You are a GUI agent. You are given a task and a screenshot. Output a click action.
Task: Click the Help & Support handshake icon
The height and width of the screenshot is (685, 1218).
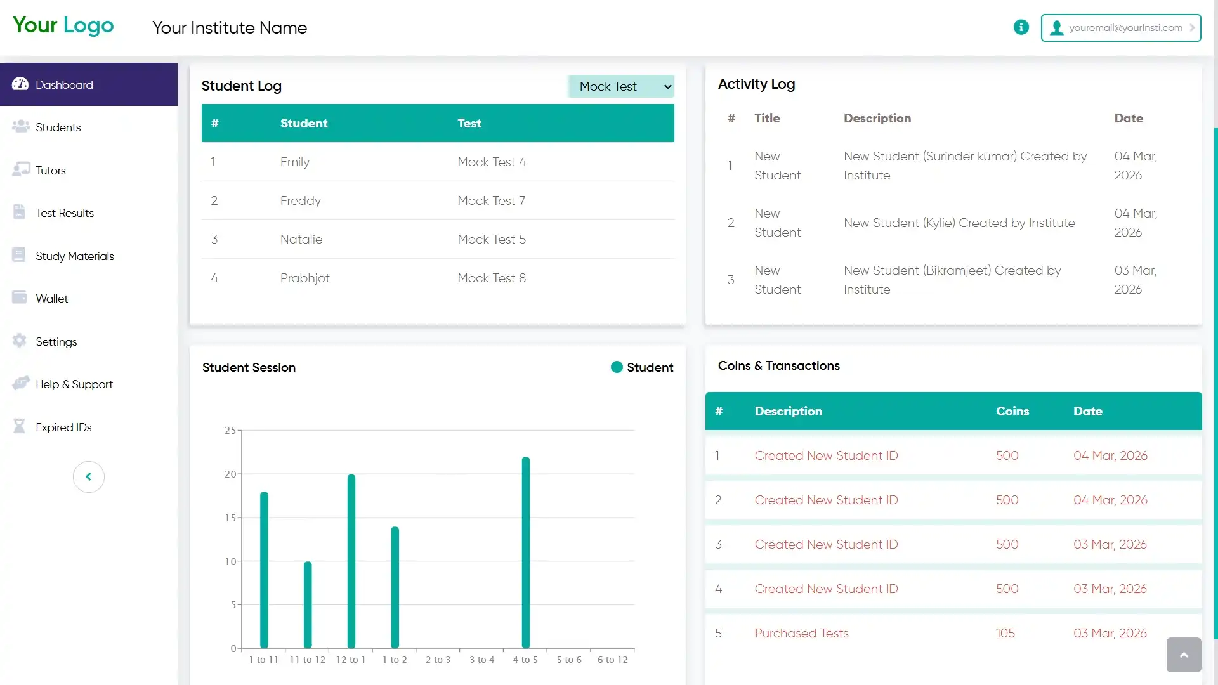(20, 383)
